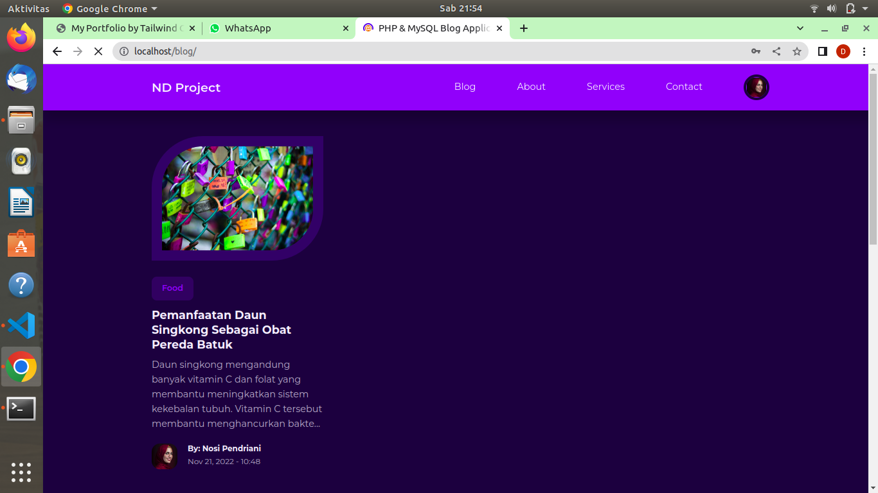This screenshot has width=878, height=493.
Task: Open the site information icon beside localhost/blog
Action: click(123, 51)
